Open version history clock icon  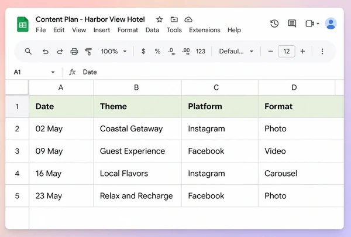click(x=274, y=23)
